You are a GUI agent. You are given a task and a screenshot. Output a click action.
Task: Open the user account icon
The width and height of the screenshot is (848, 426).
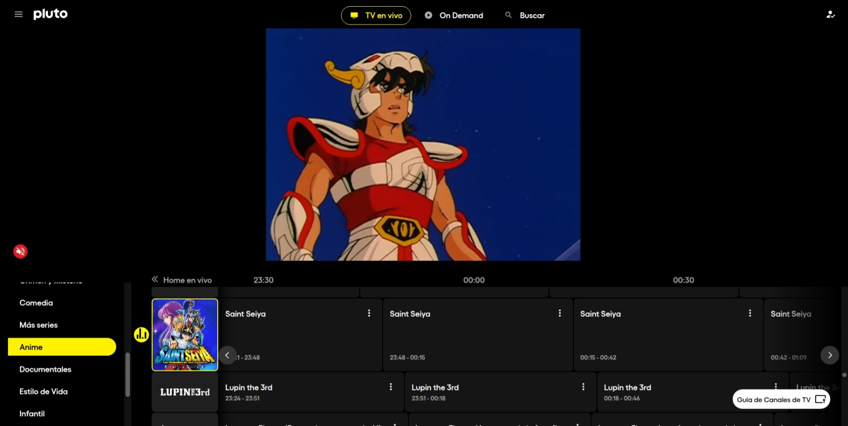(x=830, y=15)
